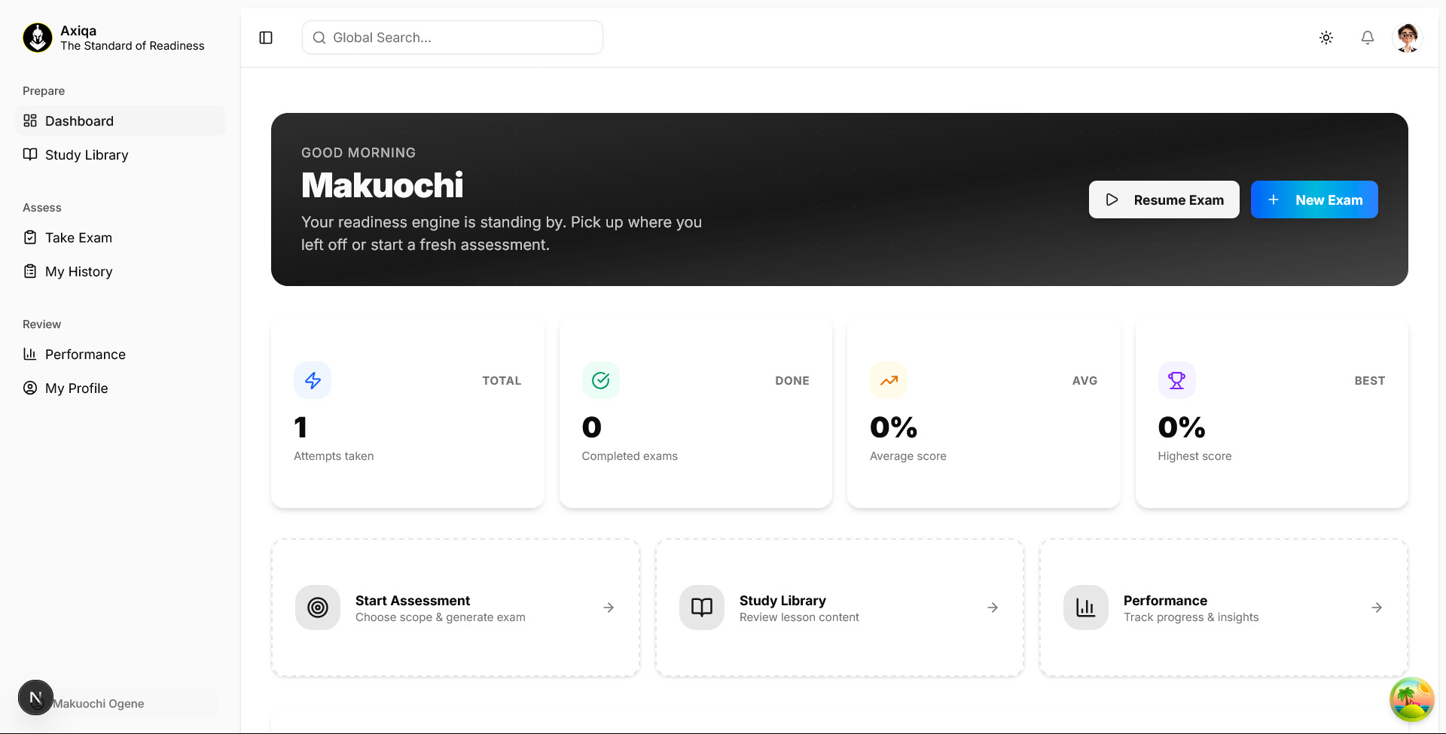Open the profile avatar menu
This screenshot has width=1446, height=734.
[1408, 37]
